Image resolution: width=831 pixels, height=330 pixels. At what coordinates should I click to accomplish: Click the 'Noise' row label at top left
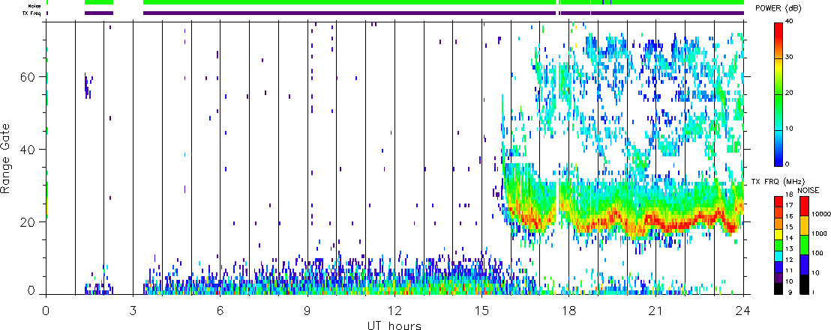[34, 6]
